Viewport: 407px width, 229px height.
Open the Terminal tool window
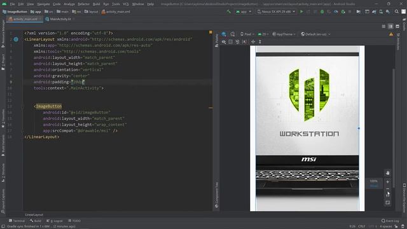pos(17,221)
